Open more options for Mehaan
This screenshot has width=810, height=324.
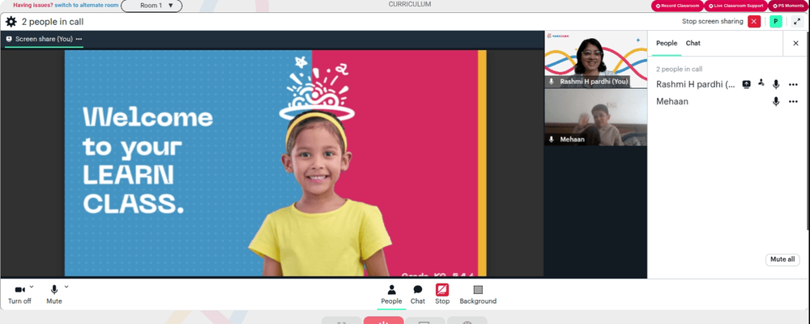(x=793, y=102)
